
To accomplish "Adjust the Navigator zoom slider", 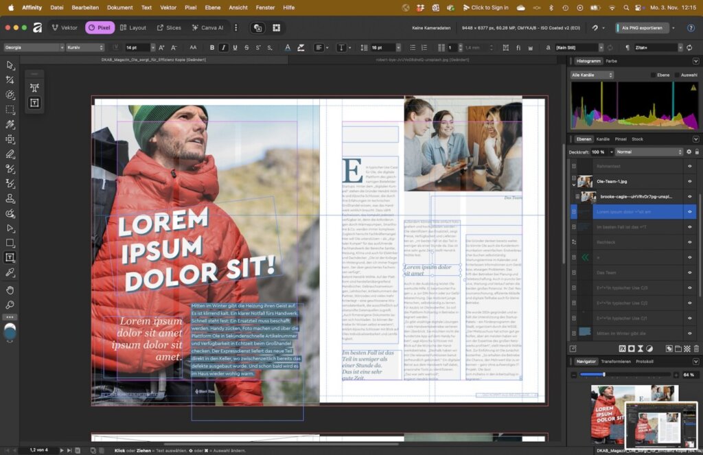I will [603, 375].
